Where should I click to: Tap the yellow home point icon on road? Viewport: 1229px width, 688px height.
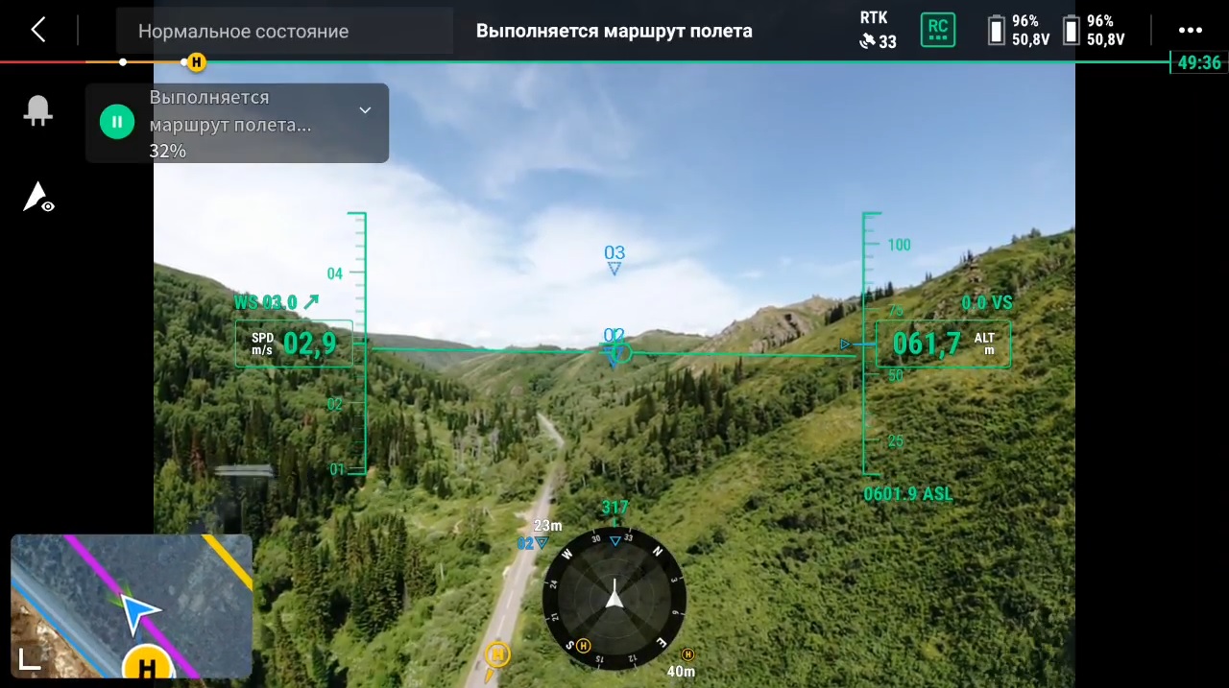pos(496,655)
